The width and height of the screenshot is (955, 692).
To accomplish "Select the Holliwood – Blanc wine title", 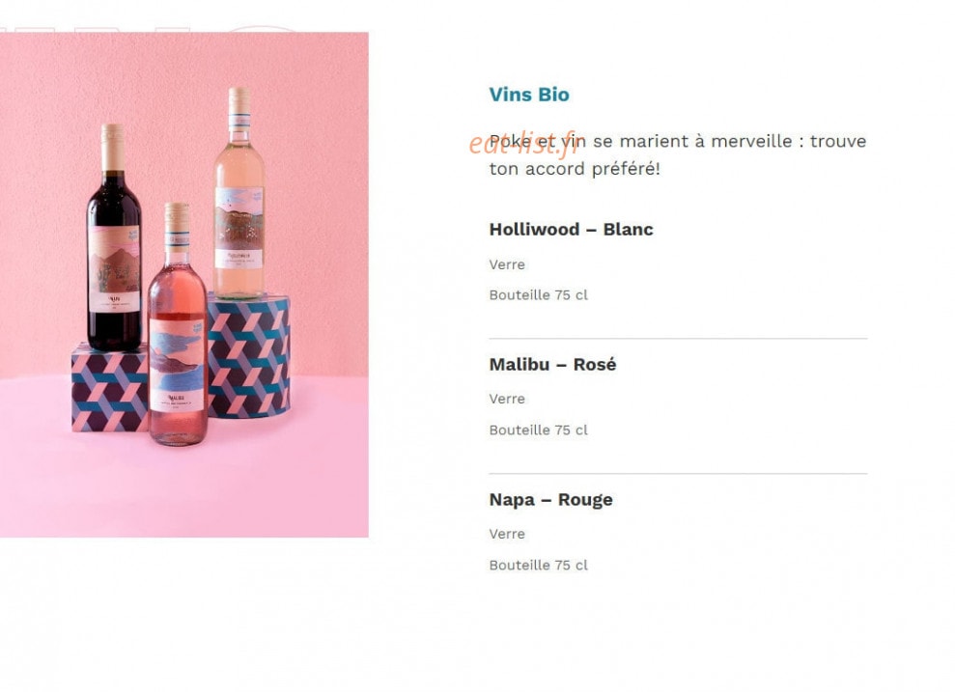I will (x=571, y=230).
